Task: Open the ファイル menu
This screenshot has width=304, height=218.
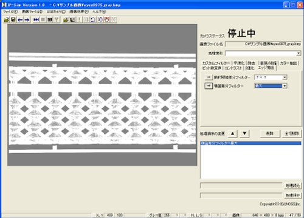Action: [10, 12]
